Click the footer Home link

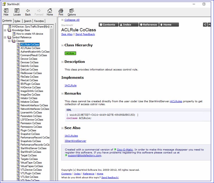(100, 174)
